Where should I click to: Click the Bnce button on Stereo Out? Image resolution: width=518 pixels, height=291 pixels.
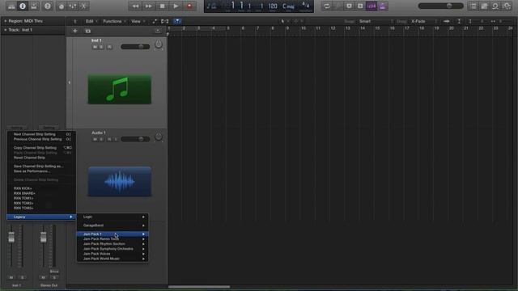[x=54, y=272]
